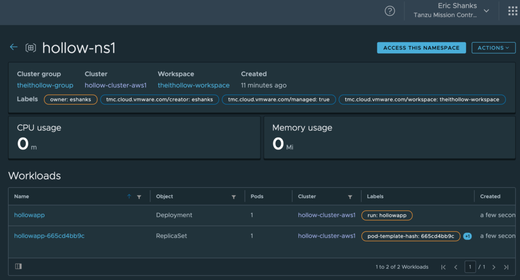
Task: Open theithollow-workspace link
Action: pos(193,85)
